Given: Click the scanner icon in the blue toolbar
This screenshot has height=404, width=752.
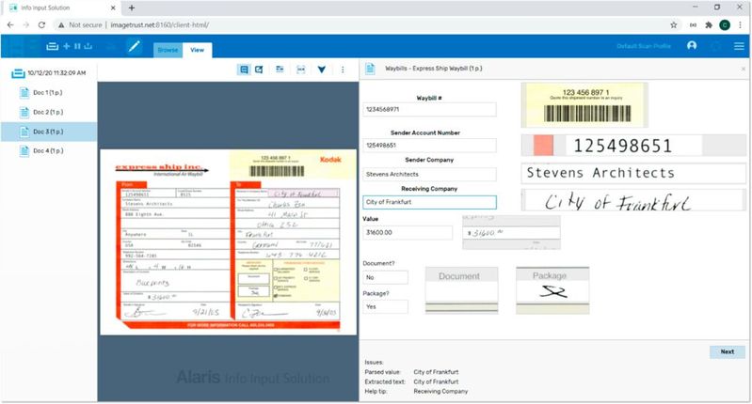Looking at the screenshot, I should pyautogui.click(x=53, y=46).
